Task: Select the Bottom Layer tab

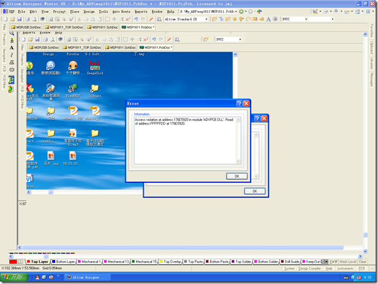Action: coord(63,262)
